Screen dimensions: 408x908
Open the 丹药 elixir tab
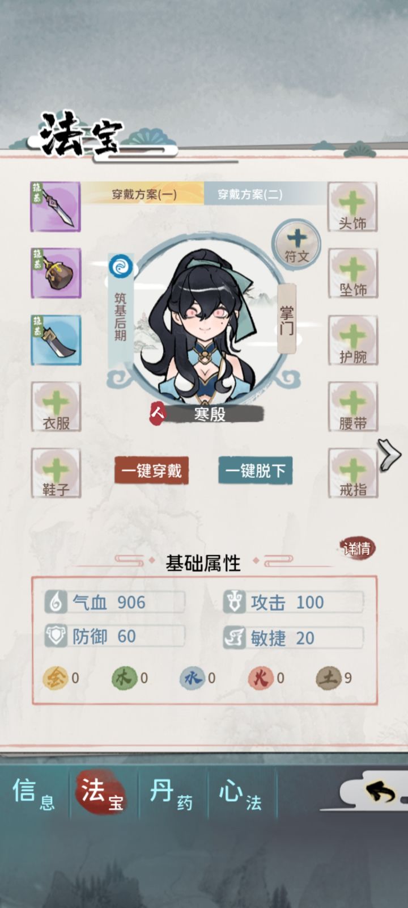172,794
